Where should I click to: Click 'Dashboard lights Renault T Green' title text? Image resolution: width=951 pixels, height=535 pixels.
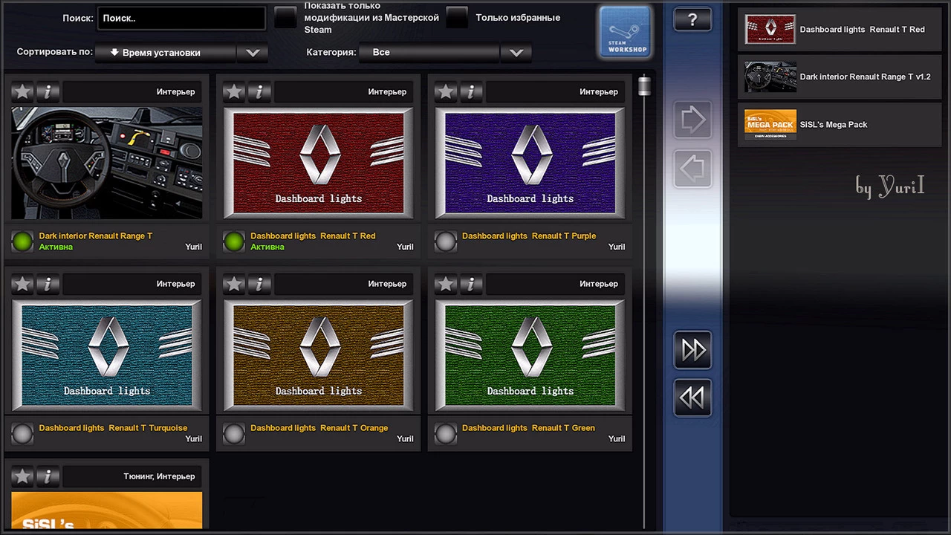pyautogui.click(x=528, y=428)
